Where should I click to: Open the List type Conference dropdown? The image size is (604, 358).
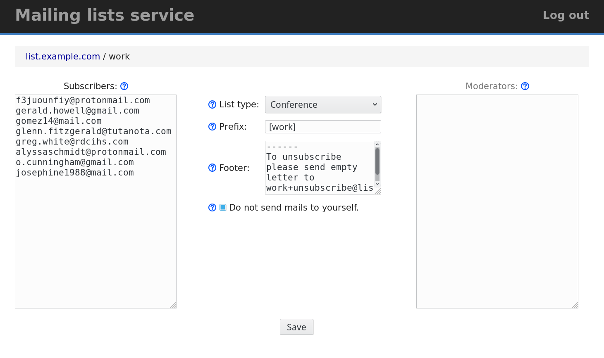coord(323,104)
